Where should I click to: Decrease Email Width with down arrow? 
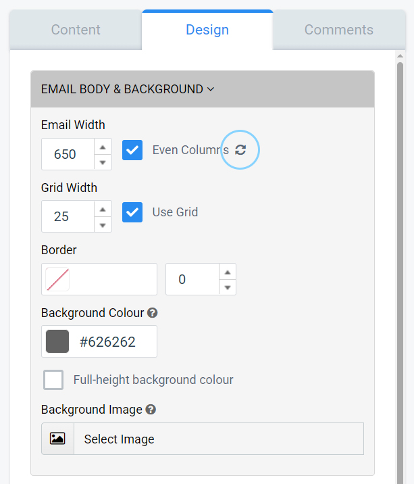pos(103,162)
